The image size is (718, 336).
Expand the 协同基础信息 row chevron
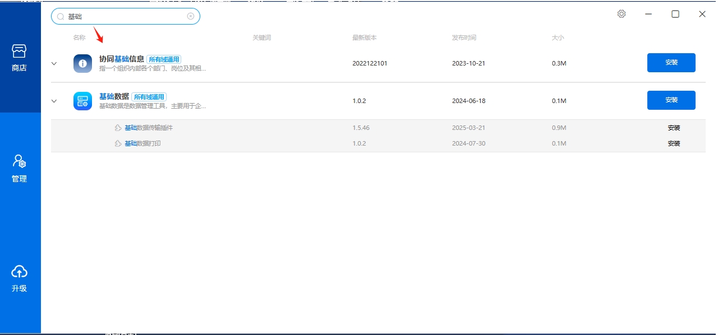pyautogui.click(x=54, y=63)
